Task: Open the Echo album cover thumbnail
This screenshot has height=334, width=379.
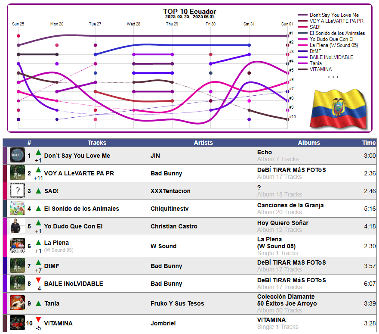Action: (17, 155)
